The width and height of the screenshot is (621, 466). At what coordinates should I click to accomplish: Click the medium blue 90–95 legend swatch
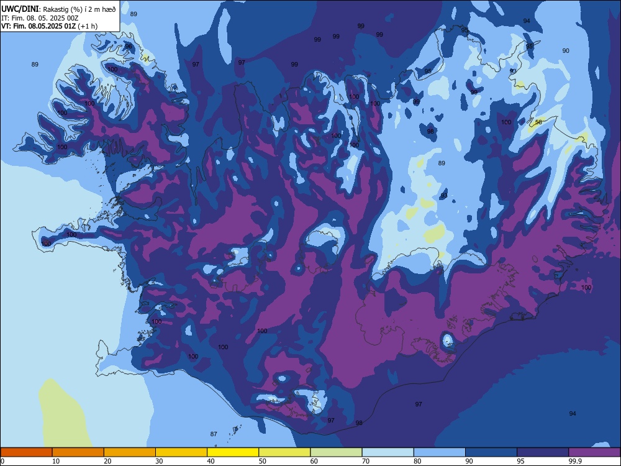(491, 452)
